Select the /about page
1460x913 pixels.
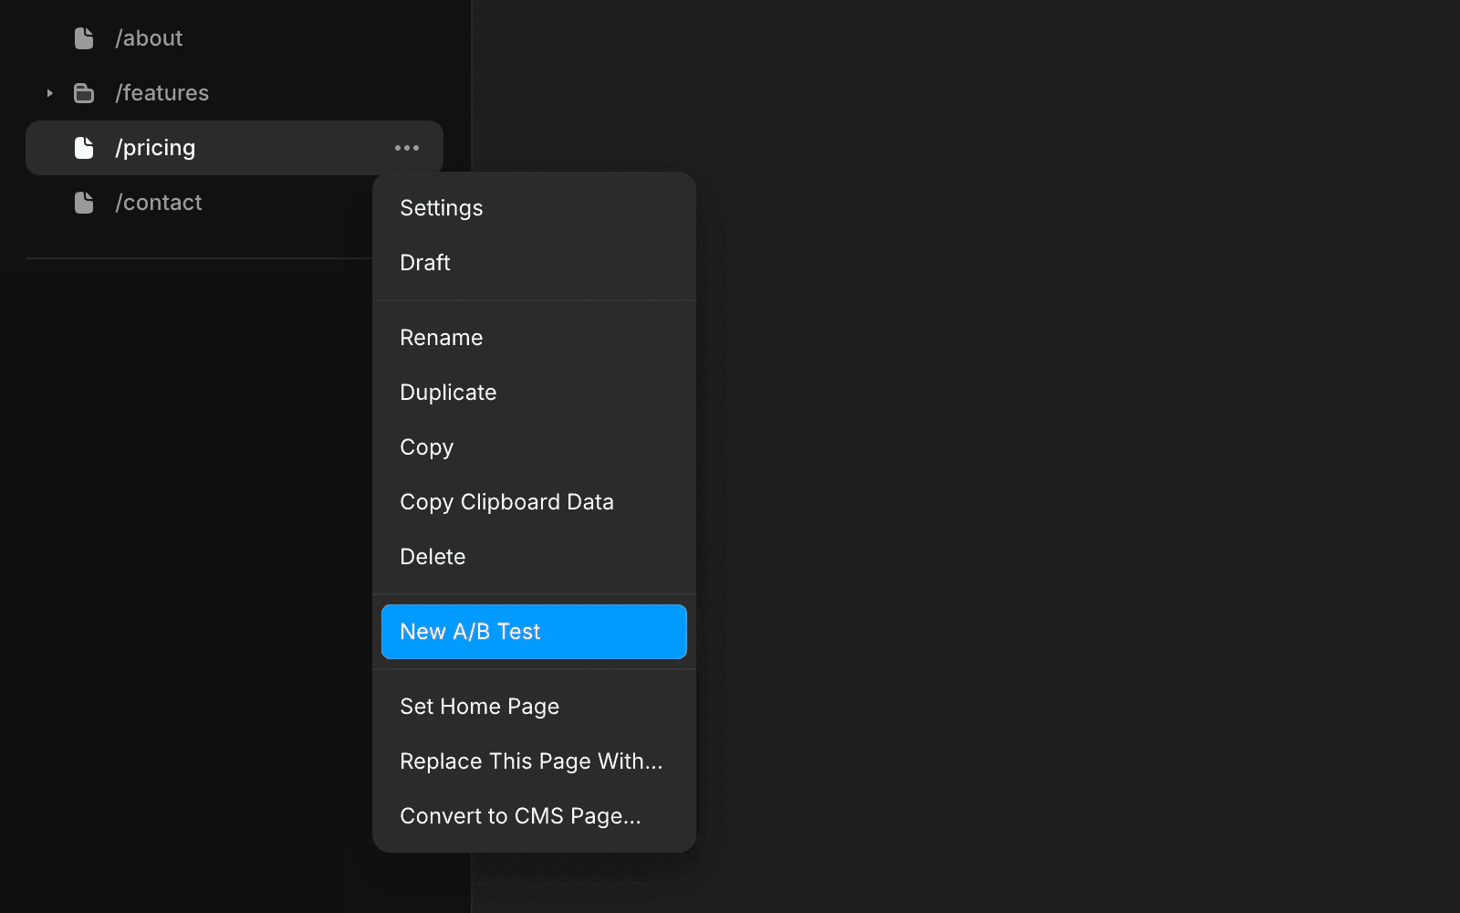[x=149, y=38]
